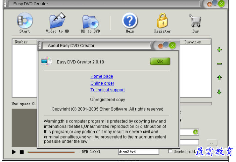236x162 pixels.
Task: Toggle the Delete tmp file checkbox
Action: coord(170,151)
